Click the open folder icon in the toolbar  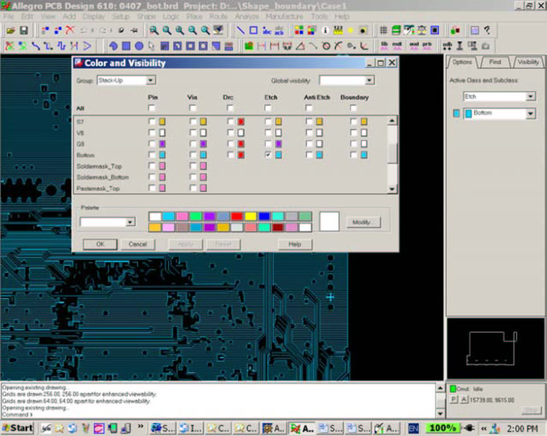tap(11, 30)
